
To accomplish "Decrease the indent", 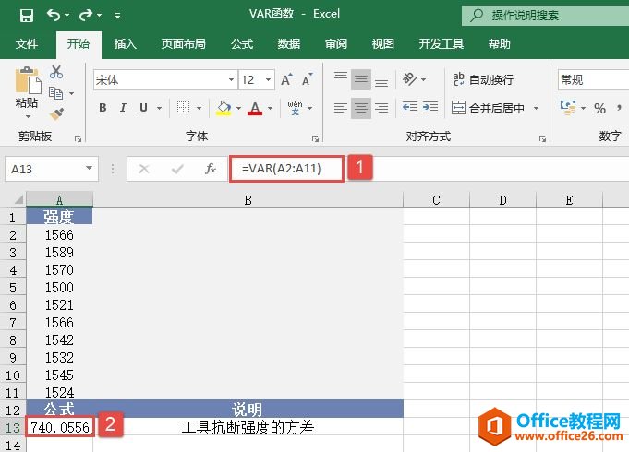I will [x=410, y=108].
